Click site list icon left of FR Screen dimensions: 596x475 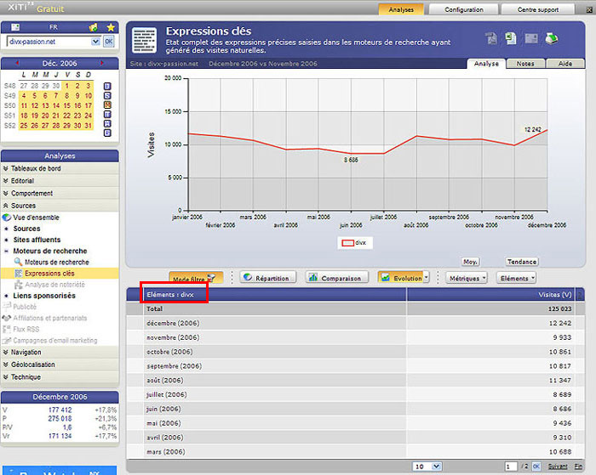click(x=15, y=27)
